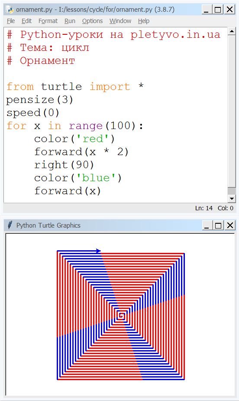This screenshot has height=401, width=239.
Task: Open the File menu
Action: coord(11,21)
